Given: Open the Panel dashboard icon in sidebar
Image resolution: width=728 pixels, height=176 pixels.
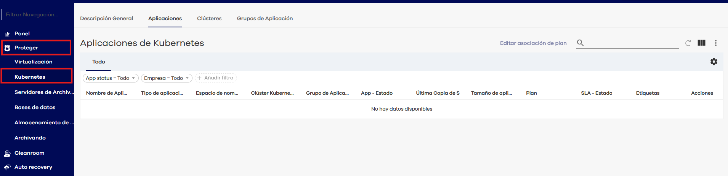Looking at the screenshot, I should (7, 34).
